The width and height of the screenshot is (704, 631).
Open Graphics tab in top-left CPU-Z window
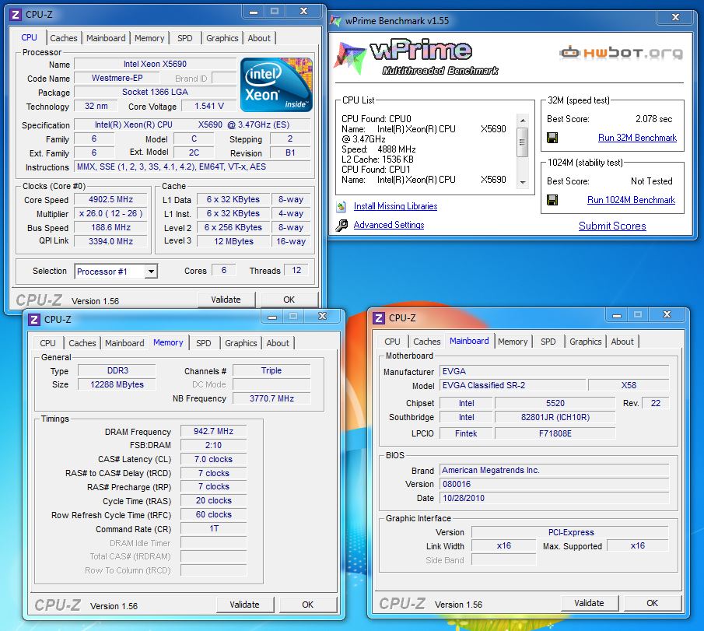pos(222,38)
